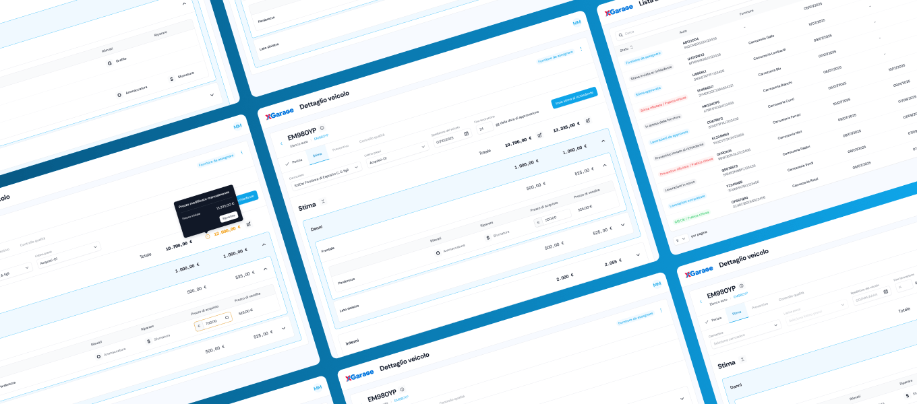Click edit icon next to 10.700,00 € in center panel
This screenshot has height=404, width=917.
pos(539,135)
